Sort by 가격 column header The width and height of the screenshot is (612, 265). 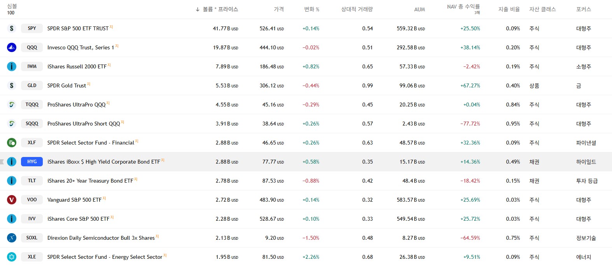point(279,9)
